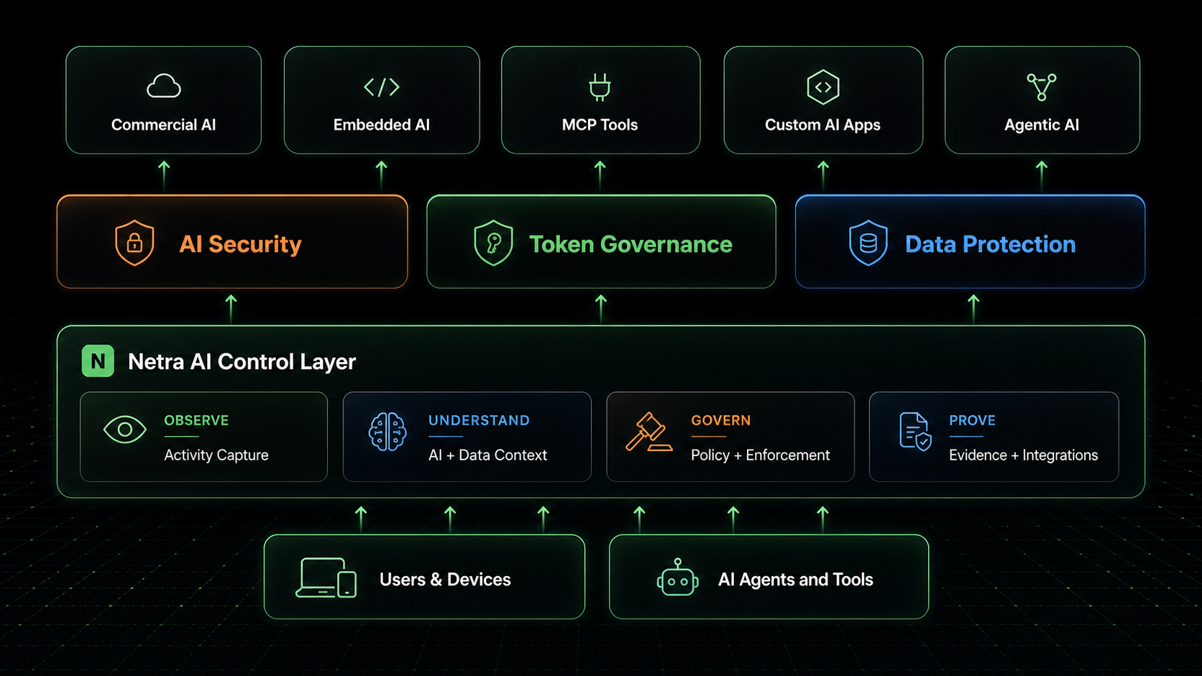Select the Commercial AI card
Viewport: 1202px width, 676px height.
[x=164, y=100]
